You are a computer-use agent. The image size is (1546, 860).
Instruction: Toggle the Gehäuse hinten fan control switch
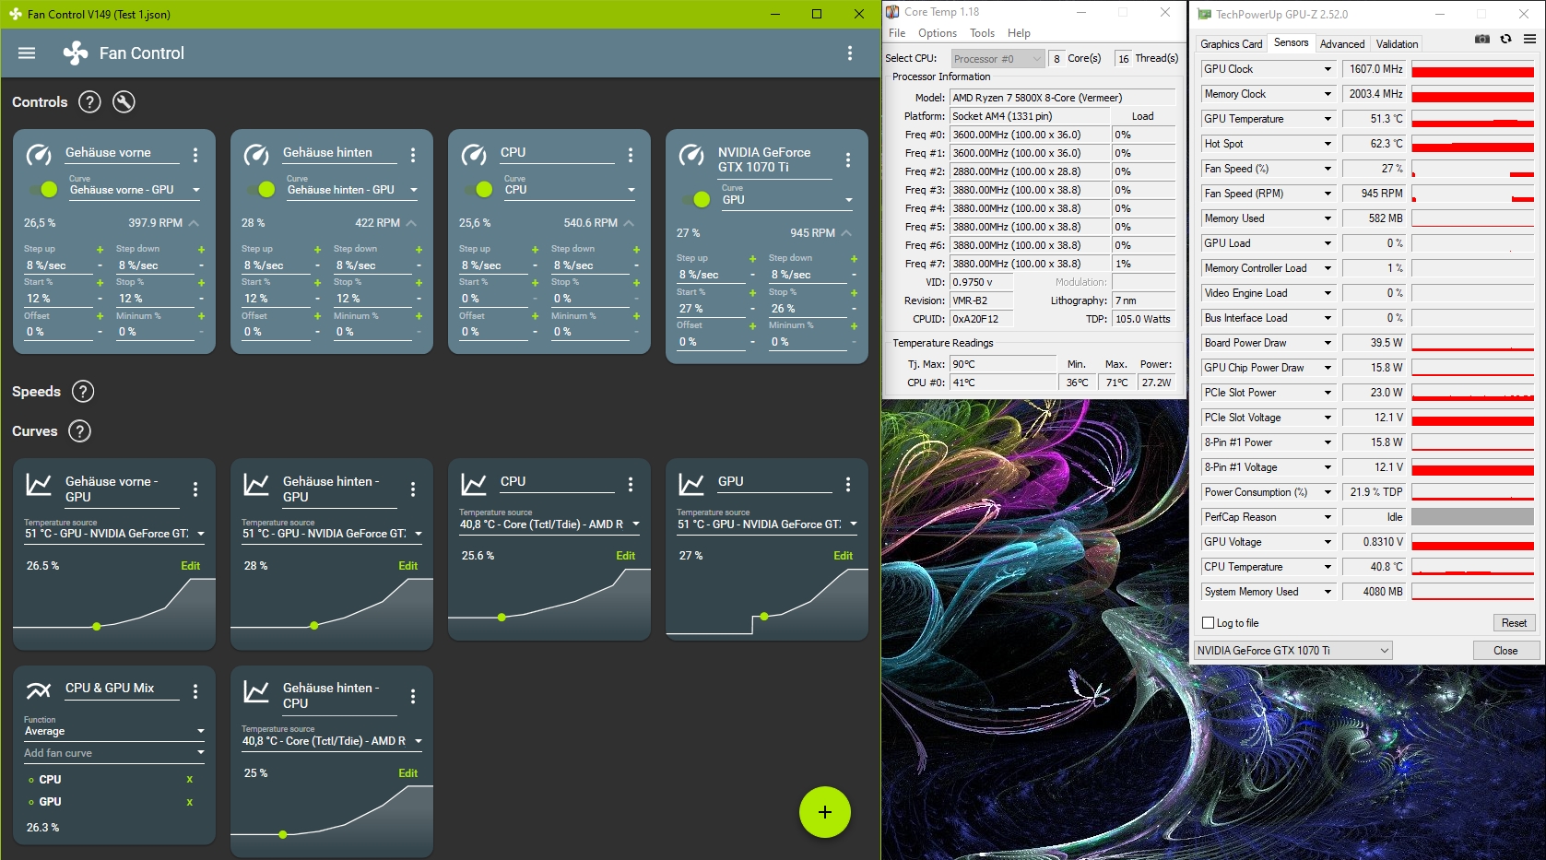(x=260, y=189)
